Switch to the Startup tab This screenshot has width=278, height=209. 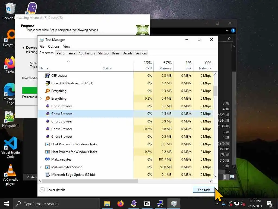tap(103, 53)
